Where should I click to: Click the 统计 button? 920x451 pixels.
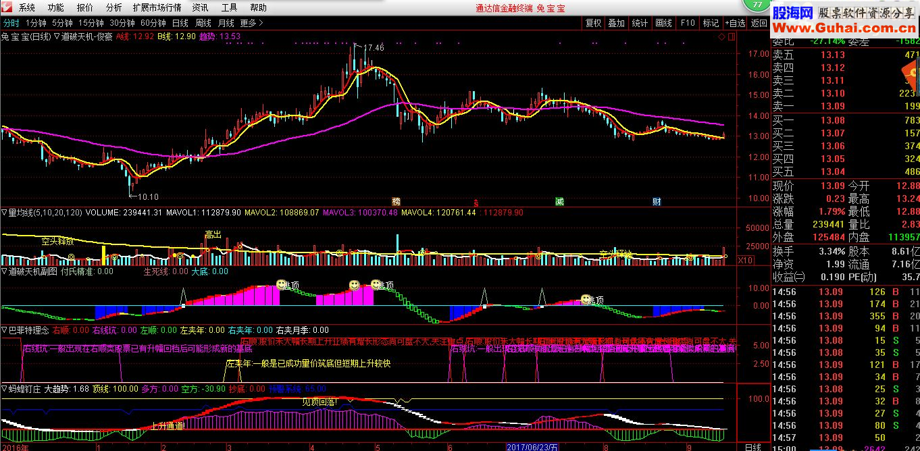640,22
